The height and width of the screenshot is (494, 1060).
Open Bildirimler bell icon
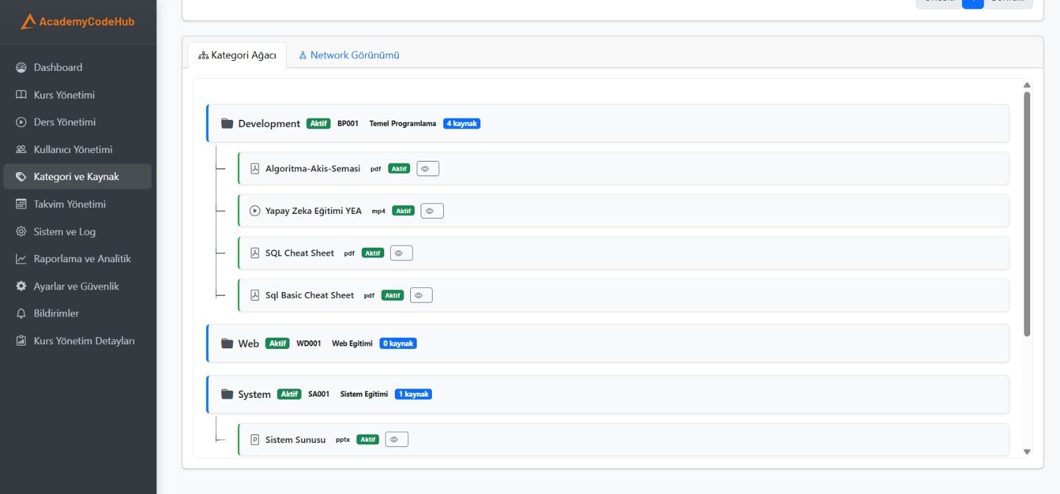(x=21, y=313)
